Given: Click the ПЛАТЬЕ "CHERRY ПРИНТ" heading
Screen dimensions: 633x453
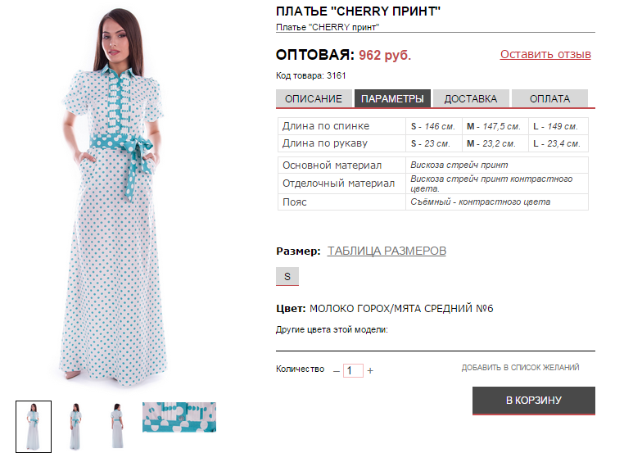Looking at the screenshot, I should click(359, 11).
